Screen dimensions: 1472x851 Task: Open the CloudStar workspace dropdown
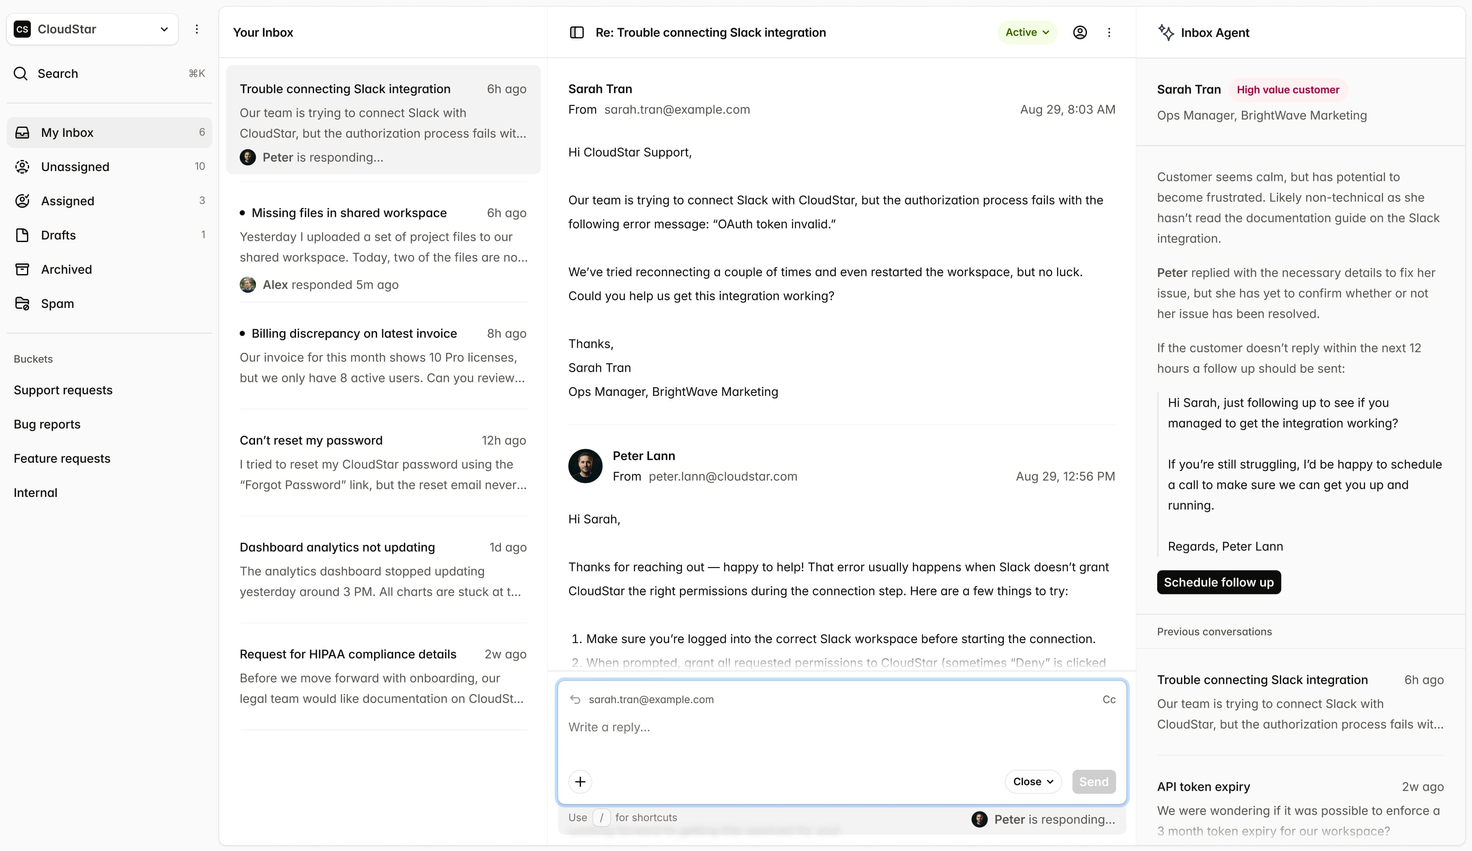pos(164,29)
